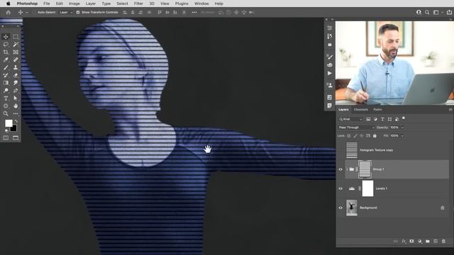Select the Pen tool
Image resolution: width=454 pixels, height=255 pixels.
[x=16, y=91]
